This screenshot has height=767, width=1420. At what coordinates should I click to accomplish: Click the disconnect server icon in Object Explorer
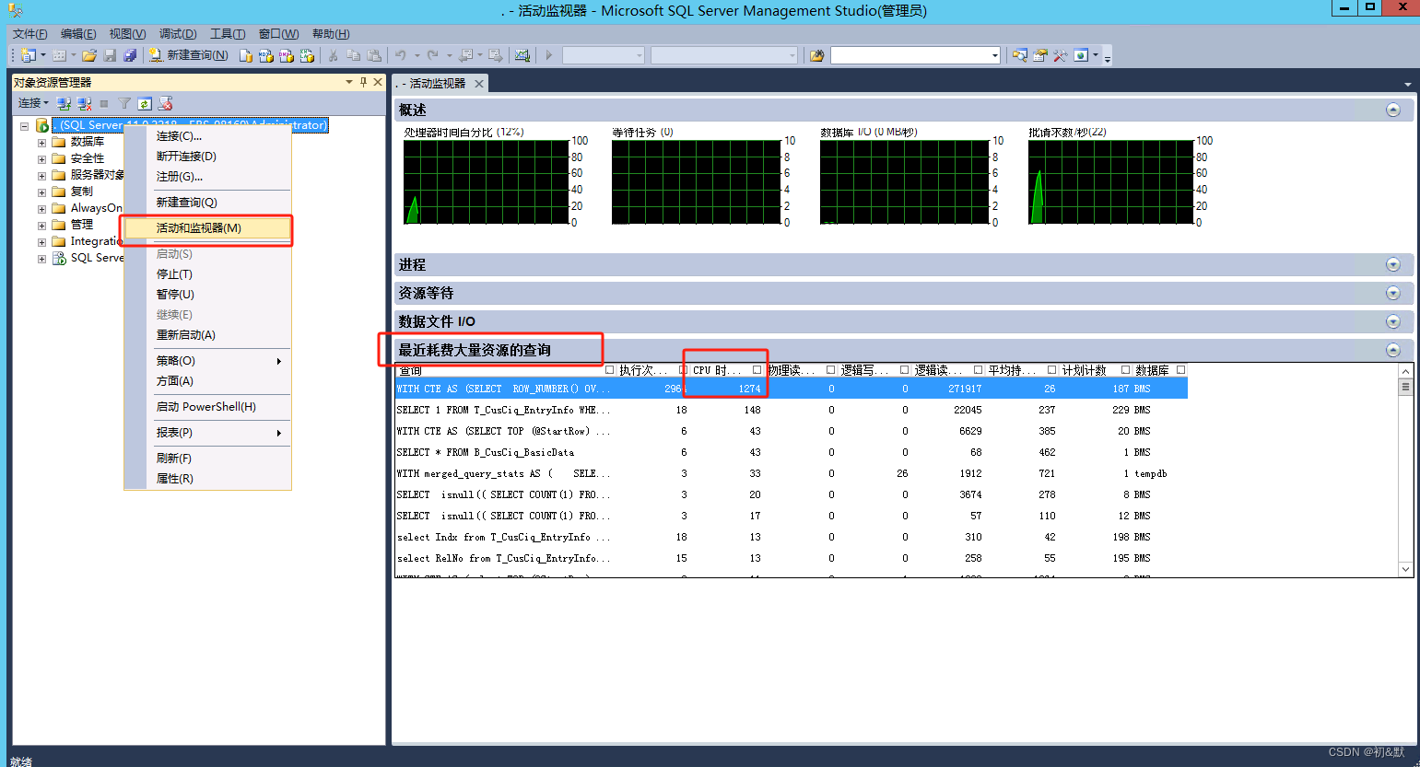pyautogui.click(x=85, y=103)
